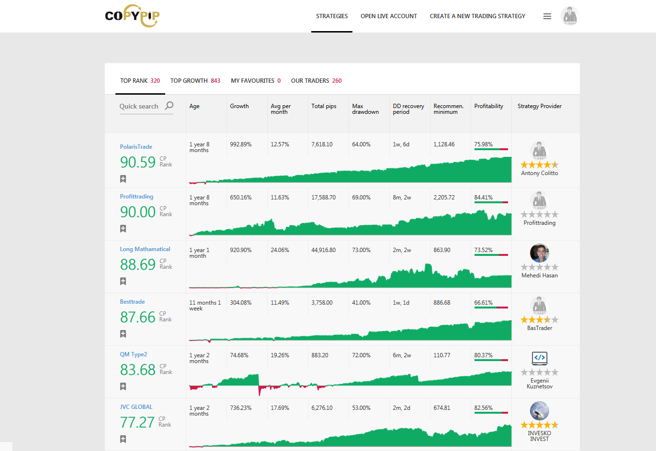Open the JVC GLOBAL strategy link
The width and height of the screenshot is (656, 451).
(x=136, y=407)
